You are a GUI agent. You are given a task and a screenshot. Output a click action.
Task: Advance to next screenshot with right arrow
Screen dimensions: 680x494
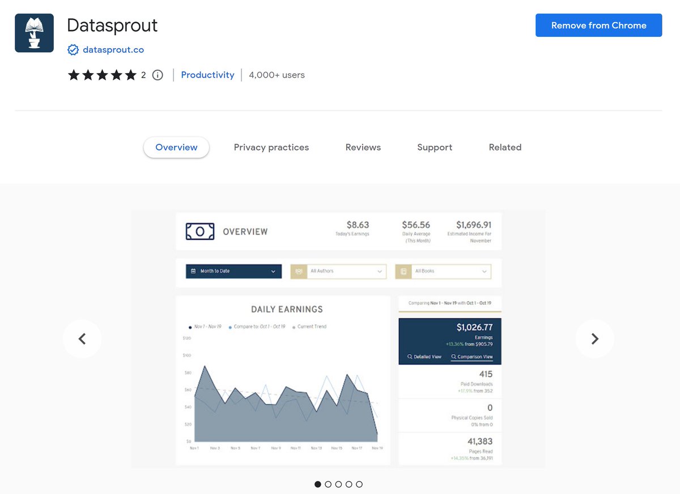594,339
